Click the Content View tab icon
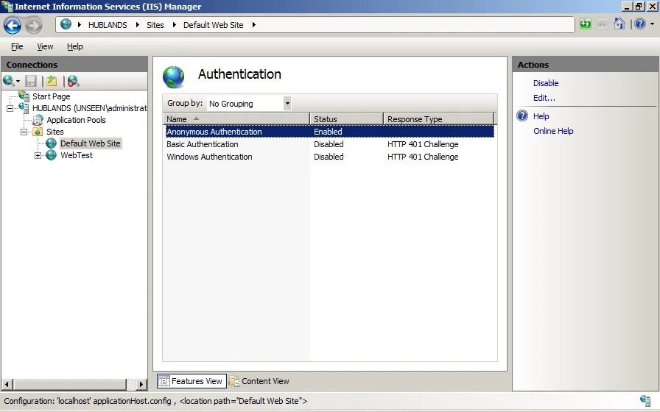 (x=234, y=381)
